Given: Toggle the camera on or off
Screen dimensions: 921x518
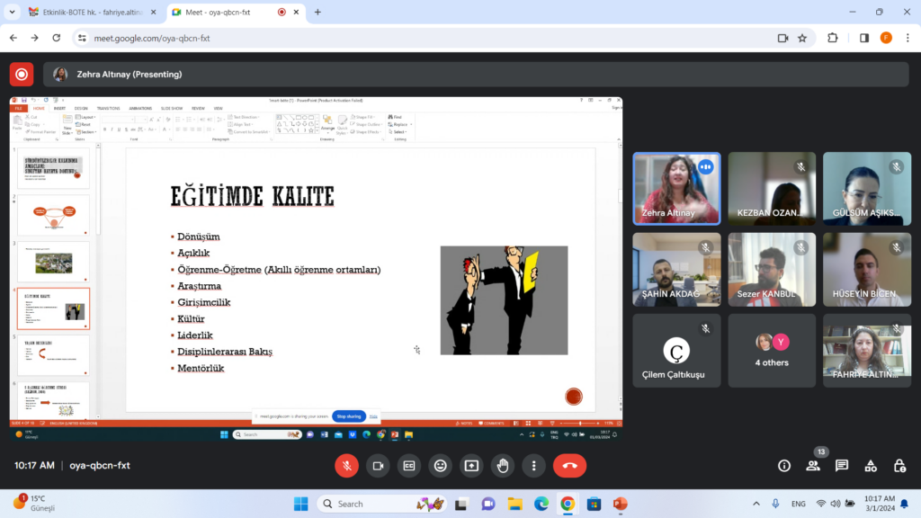Looking at the screenshot, I should pos(378,465).
